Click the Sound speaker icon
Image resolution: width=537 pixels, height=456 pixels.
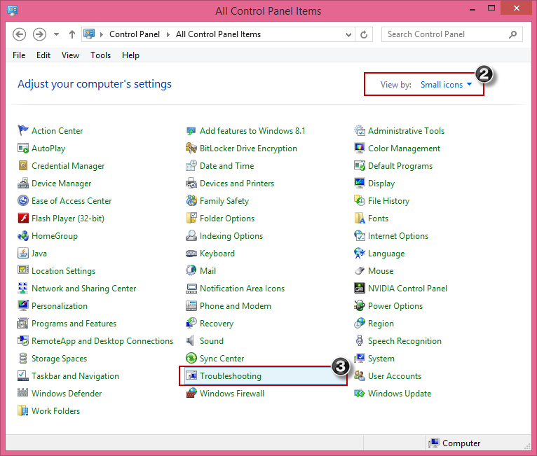[x=191, y=340]
